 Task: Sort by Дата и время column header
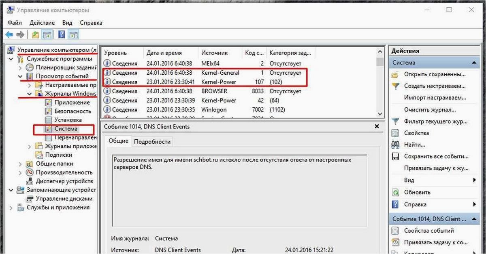(171, 53)
